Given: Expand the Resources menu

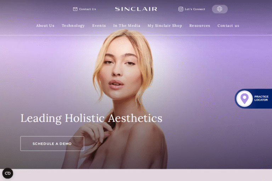Looking at the screenshot, I should tap(200, 26).
